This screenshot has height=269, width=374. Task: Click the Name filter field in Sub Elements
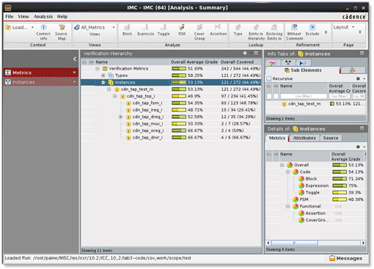point(304,96)
